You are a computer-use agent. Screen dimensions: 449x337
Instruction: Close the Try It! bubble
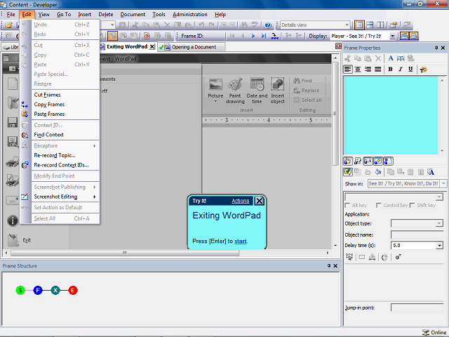click(259, 201)
